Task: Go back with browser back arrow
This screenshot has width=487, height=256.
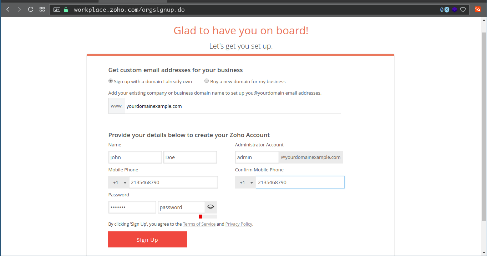Action: 8,10
